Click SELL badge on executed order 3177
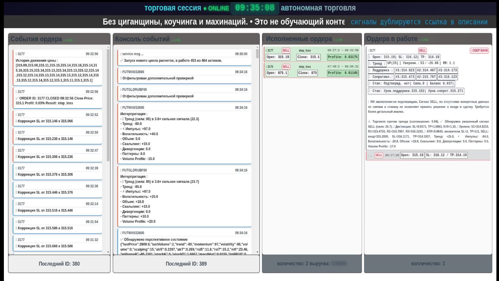 [x=286, y=50]
